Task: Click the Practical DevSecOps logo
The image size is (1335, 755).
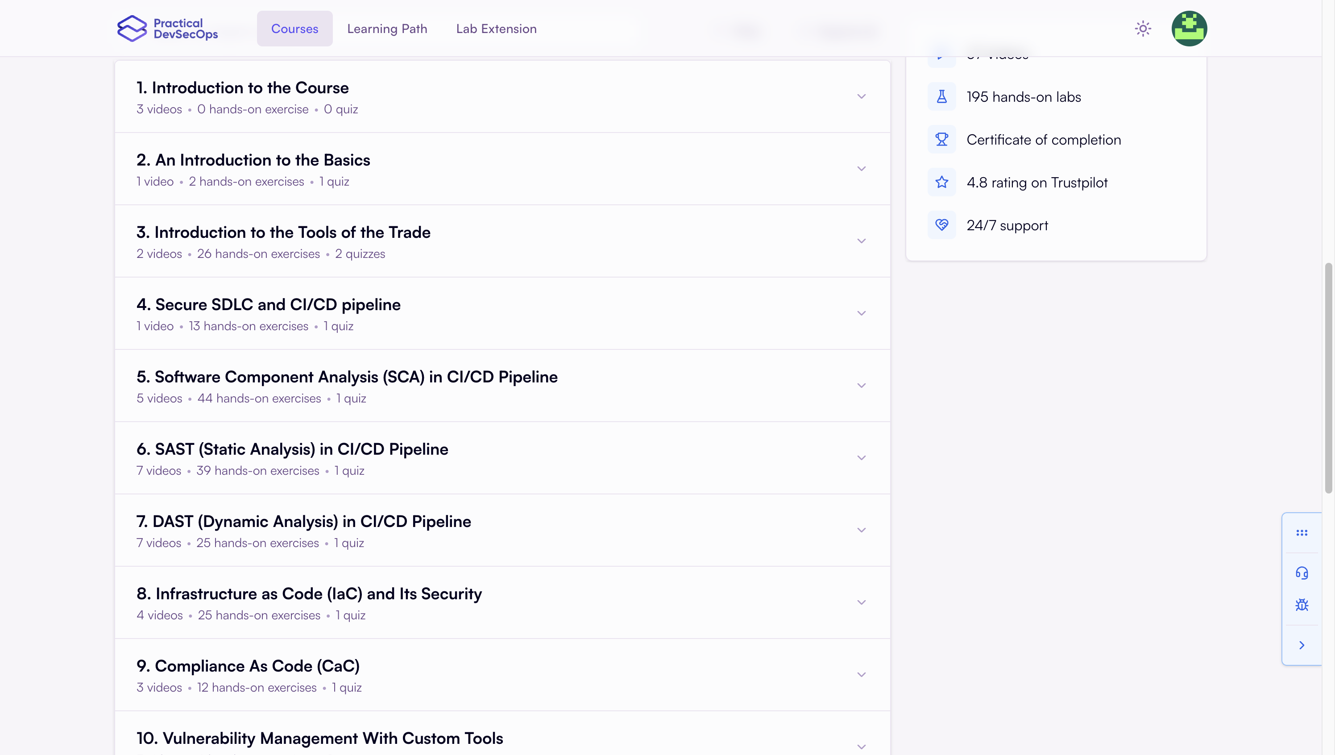Action: coord(167,29)
